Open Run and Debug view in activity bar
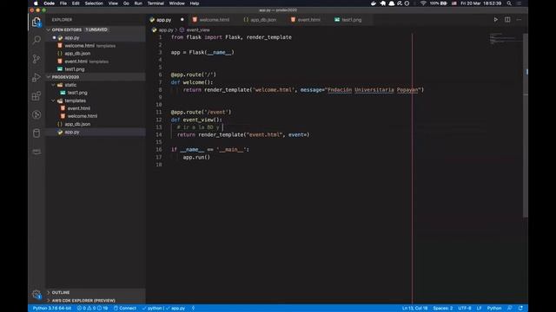556x312 pixels. [36, 77]
